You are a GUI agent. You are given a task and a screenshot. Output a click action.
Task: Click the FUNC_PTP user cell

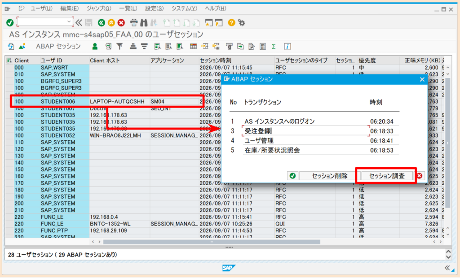click(64, 230)
